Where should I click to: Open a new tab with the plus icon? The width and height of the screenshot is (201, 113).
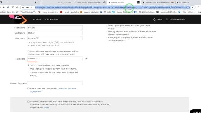pyautogui.click(x=35, y=2)
